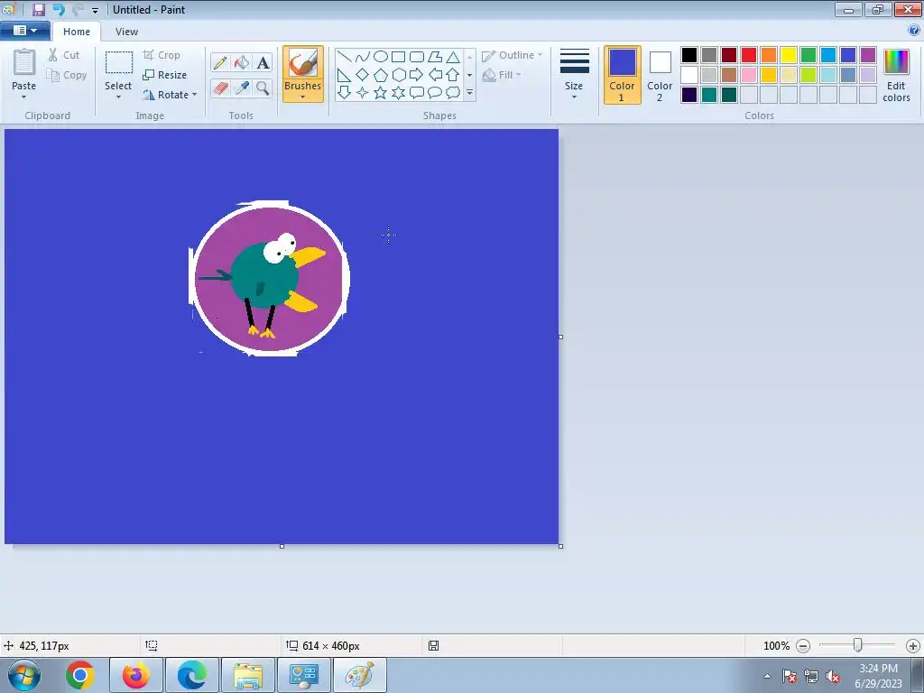
Task: Click the Windows Start button
Action: click(24, 675)
